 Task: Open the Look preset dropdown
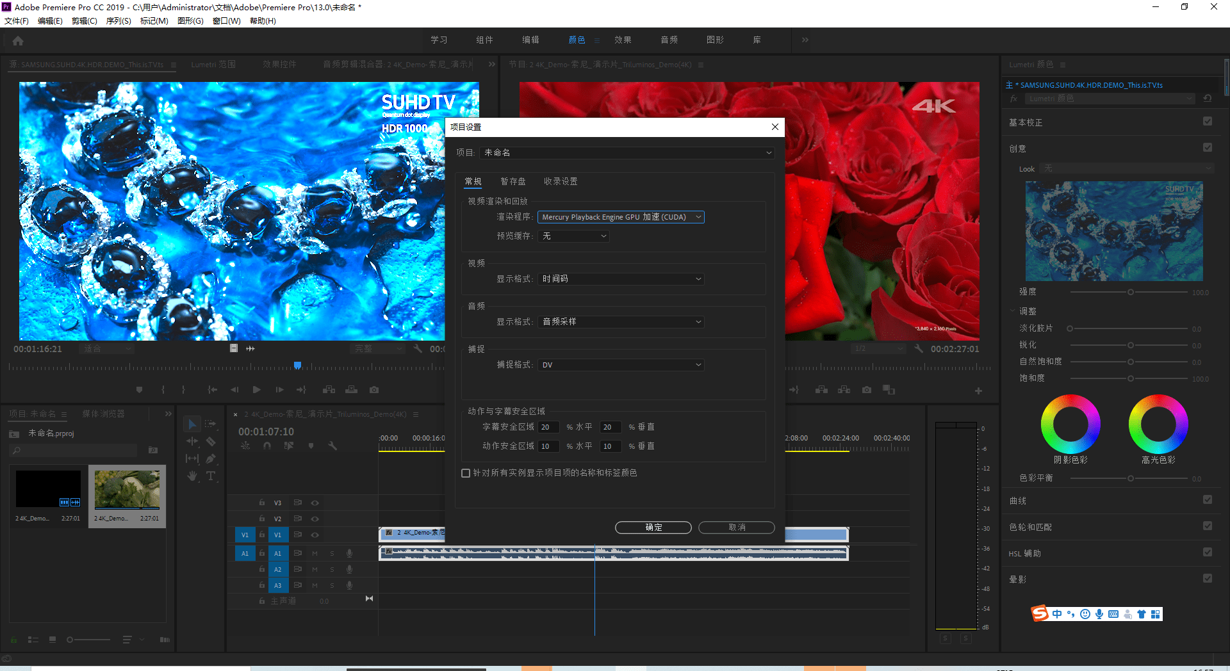[1127, 168]
